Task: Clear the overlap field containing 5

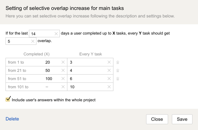Action: [33, 41]
